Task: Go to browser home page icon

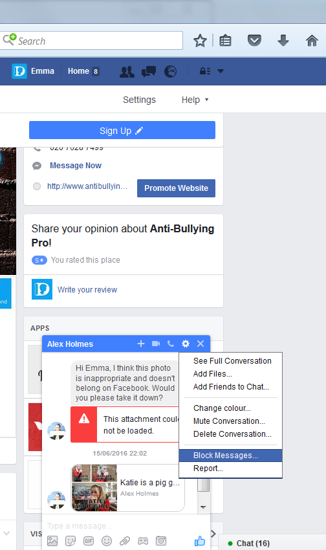Action: [312, 41]
